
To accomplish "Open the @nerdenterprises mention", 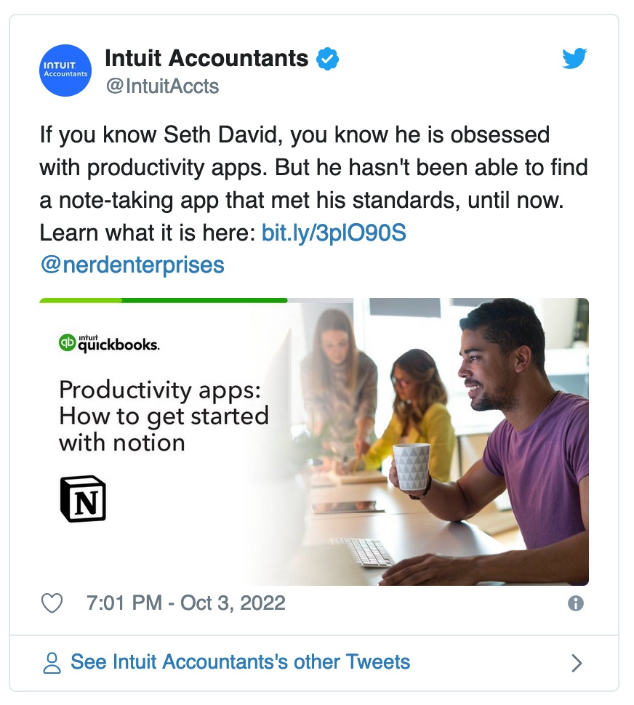I will 132,265.
